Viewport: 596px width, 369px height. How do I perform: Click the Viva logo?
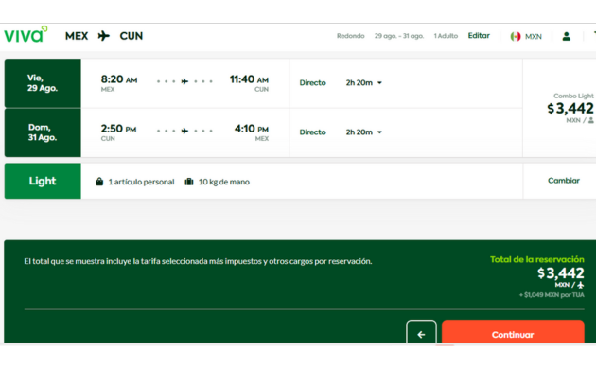tap(26, 35)
